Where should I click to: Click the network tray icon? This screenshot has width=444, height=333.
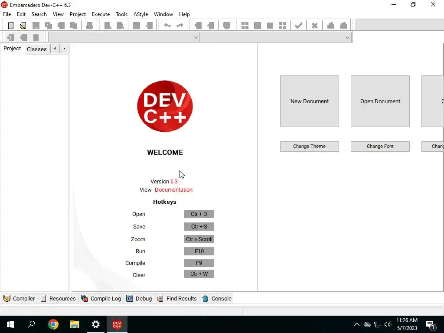[x=378, y=324]
